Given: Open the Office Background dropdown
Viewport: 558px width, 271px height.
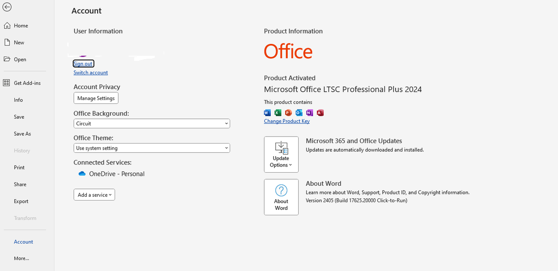Looking at the screenshot, I should pyautogui.click(x=152, y=124).
